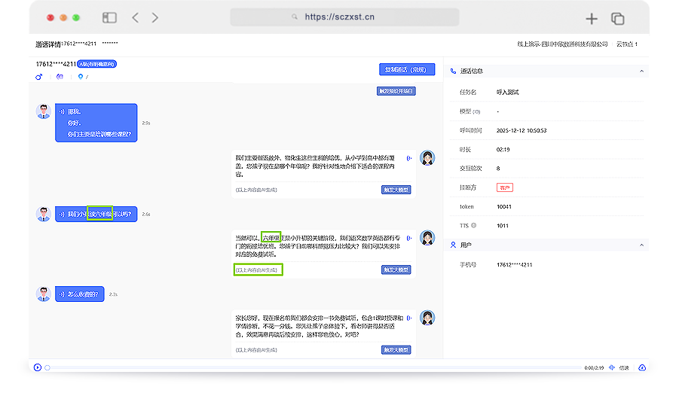The image size is (679, 393).
Task: Download the call recording
Action: pos(642,367)
